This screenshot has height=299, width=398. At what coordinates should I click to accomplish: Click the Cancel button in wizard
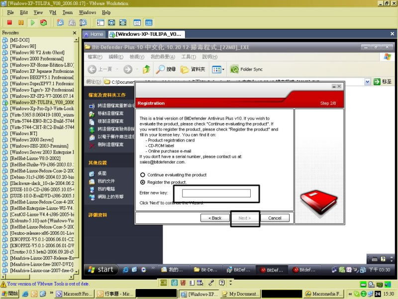coord(275,218)
